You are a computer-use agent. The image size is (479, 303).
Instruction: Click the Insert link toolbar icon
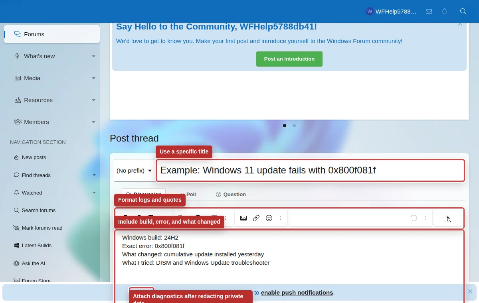(x=256, y=218)
